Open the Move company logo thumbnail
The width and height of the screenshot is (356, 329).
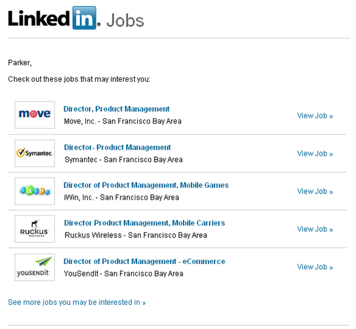pyautogui.click(x=35, y=115)
